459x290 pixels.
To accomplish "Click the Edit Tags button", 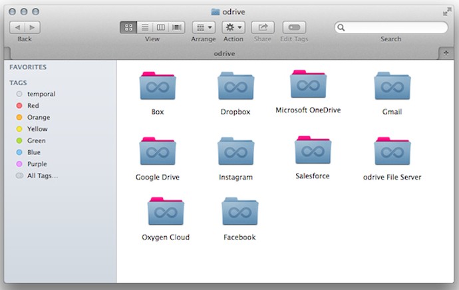I will tap(294, 27).
